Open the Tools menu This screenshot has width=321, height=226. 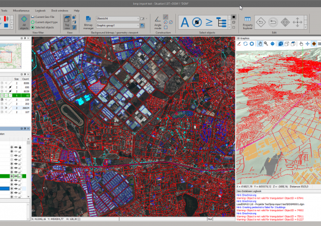tap(4, 11)
